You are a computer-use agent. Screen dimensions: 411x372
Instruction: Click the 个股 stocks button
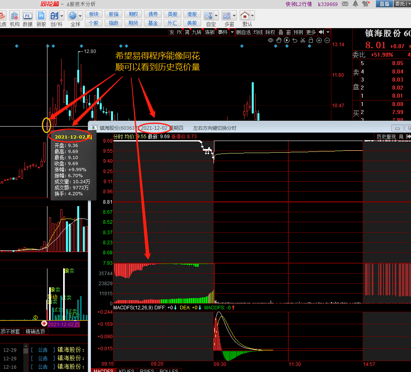[x=94, y=23]
